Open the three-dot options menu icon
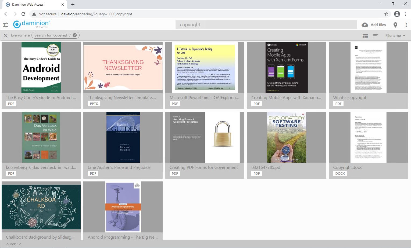Screen dimensions: 411x248 tap(406, 24)
